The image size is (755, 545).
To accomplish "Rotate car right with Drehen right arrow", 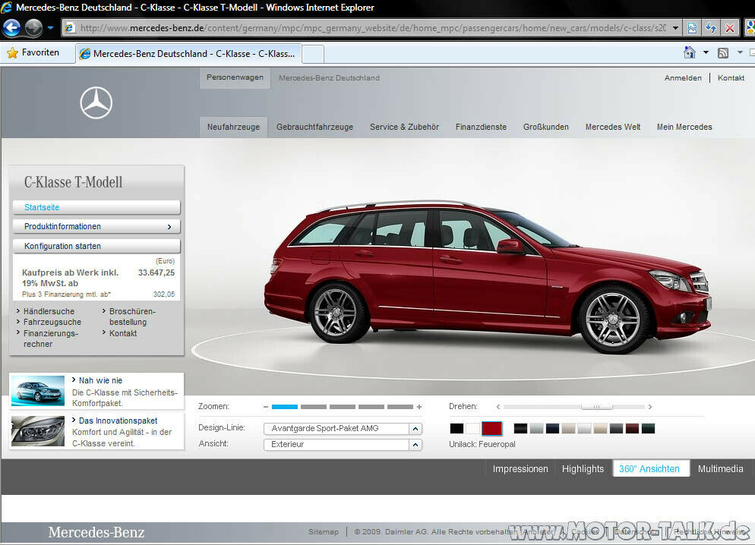I will click(650, 407).
